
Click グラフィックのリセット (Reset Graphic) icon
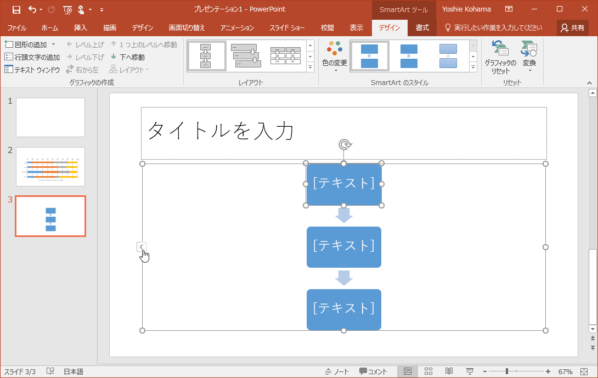tap(500, 57)
